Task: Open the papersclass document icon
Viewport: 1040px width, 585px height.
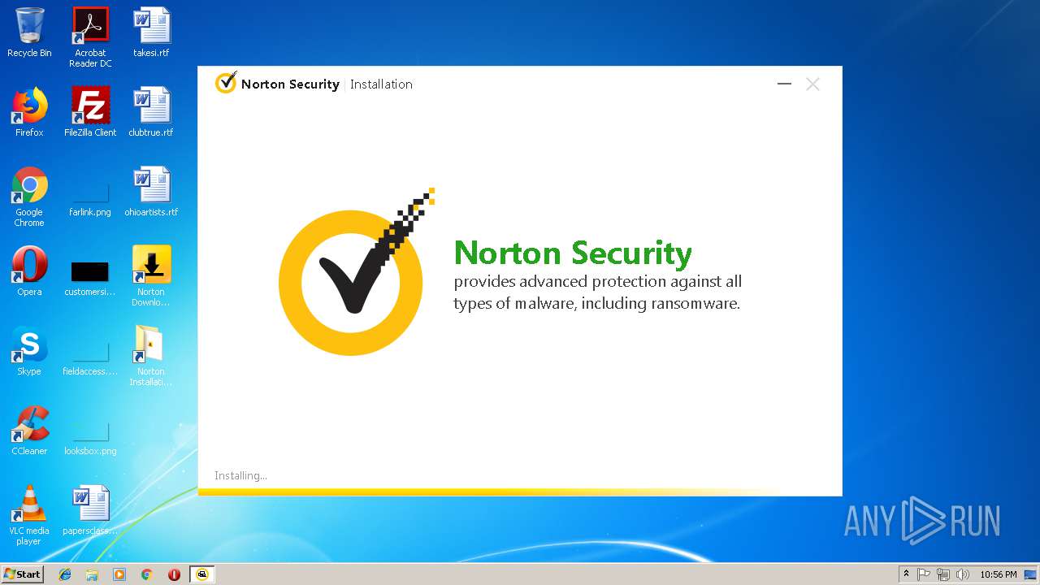Action: 90,510
